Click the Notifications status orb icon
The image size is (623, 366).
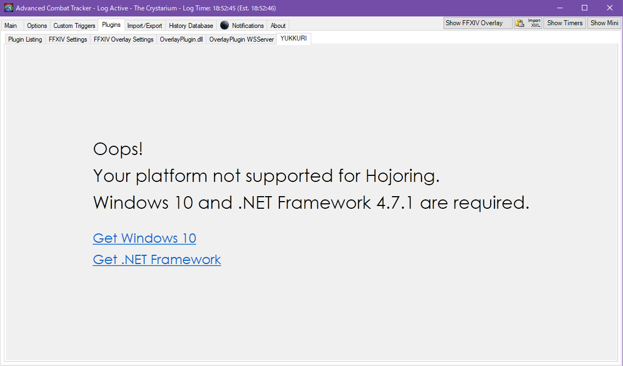click(225, 25)
